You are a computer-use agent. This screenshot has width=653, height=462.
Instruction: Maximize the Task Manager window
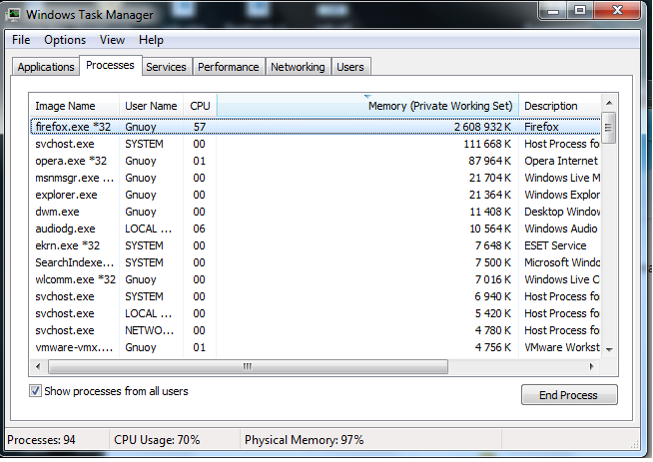(580, 10)
